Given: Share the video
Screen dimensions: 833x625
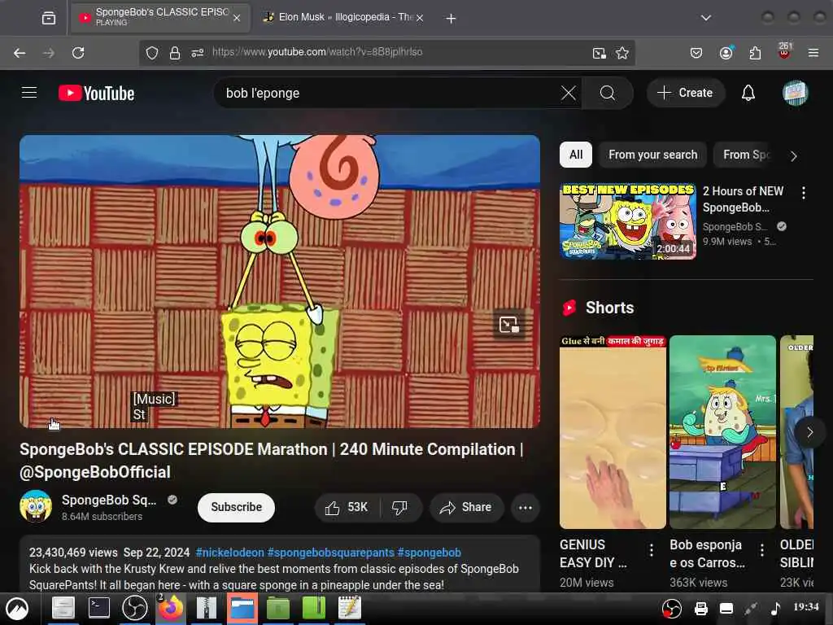Looking at the screenshot, I should coord(465,508).
